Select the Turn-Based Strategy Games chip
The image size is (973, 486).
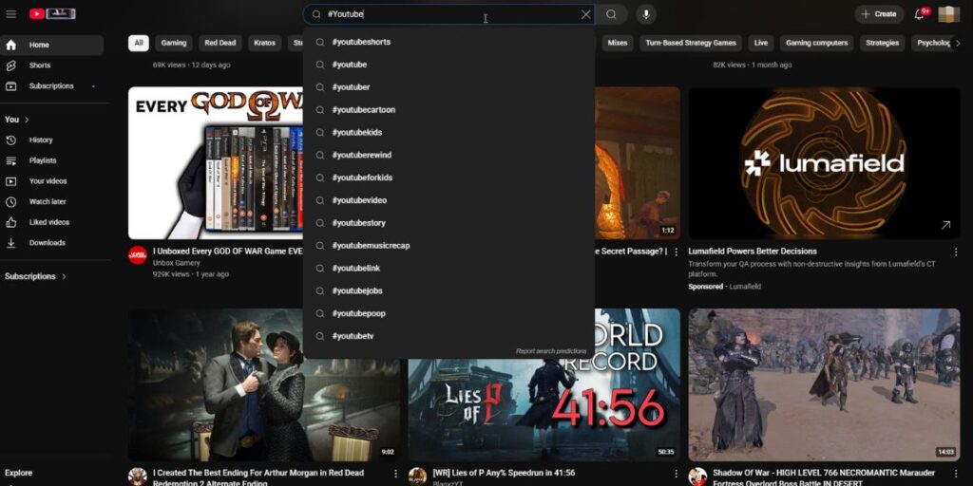tap(691, 43)
